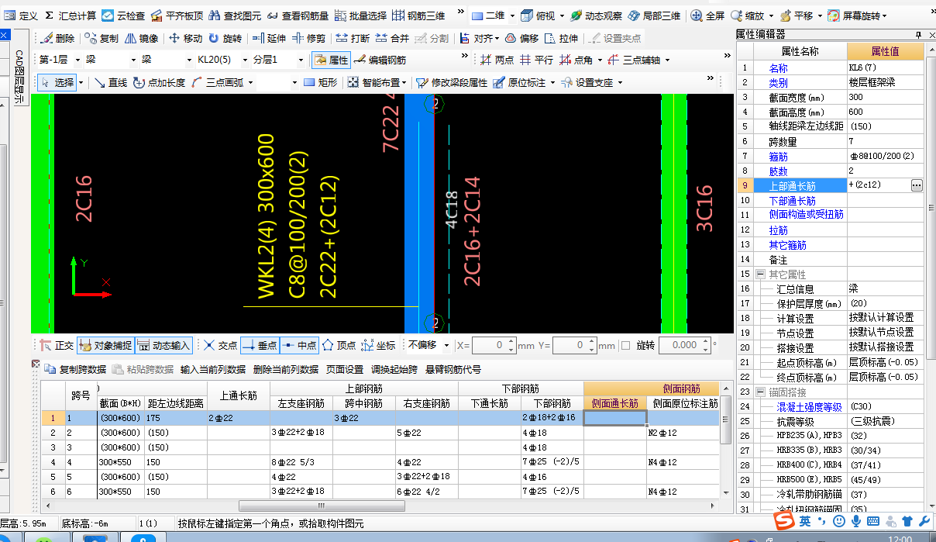Toggle 交点 intersection snap

(219, 345)
